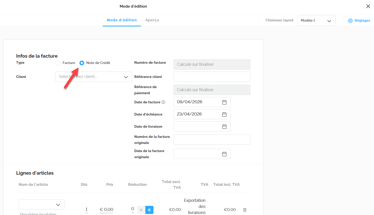Close the edit mode dialog
Viewport: 374px width, 215px height.
(368, 6)
